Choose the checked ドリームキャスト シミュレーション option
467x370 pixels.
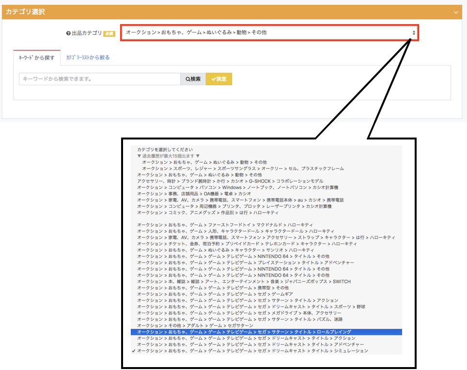[252, 351]
